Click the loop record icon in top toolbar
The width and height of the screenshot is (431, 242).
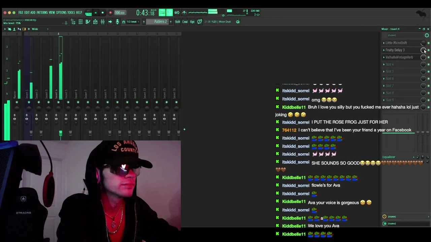(x=177, y=13)
